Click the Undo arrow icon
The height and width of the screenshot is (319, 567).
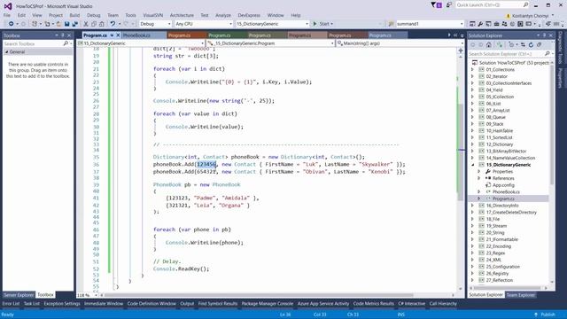pyautogui.click(x=113, y=24)
